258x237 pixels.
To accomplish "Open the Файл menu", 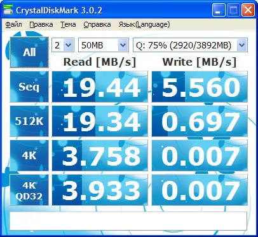I will (x=13, y=24).
